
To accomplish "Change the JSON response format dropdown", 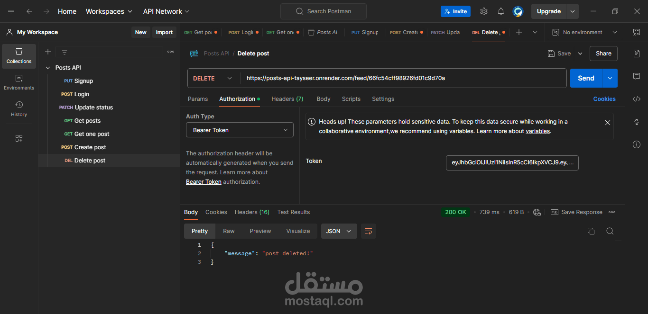I will tap(339, 231).
